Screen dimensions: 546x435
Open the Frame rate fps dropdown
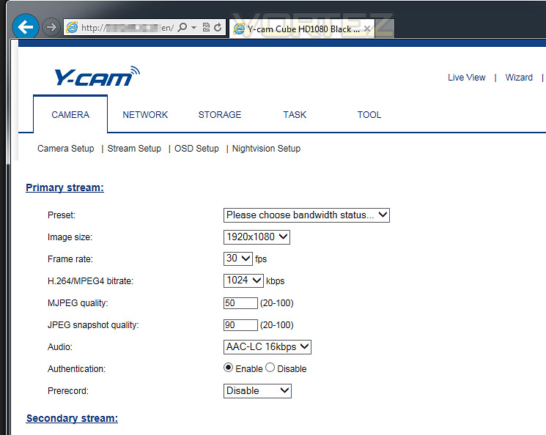(x=238, y=259)
